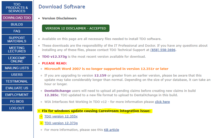
Task: Open Meeting Lectures page
Action: [17, 50]
